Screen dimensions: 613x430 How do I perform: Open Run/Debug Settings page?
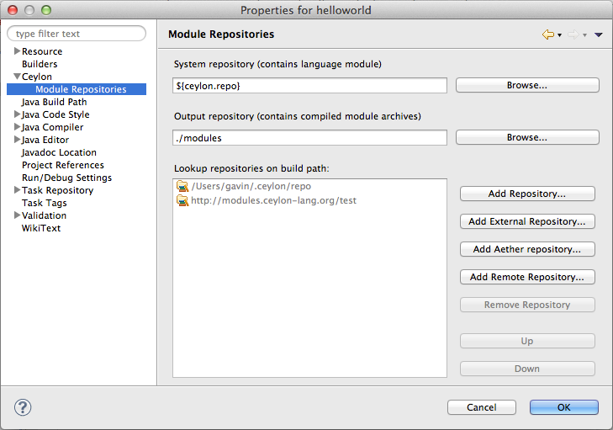(x=66, y=178)
